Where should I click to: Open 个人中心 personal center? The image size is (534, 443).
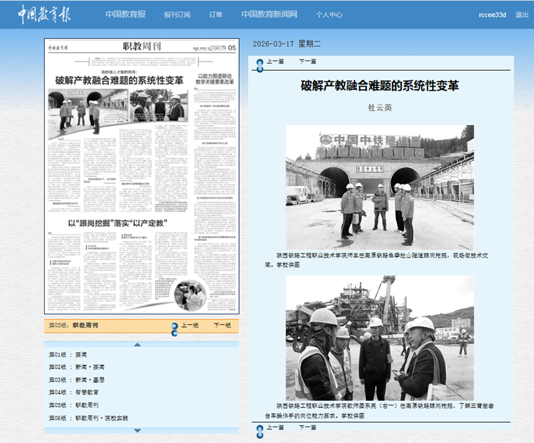tap(329, 14)
